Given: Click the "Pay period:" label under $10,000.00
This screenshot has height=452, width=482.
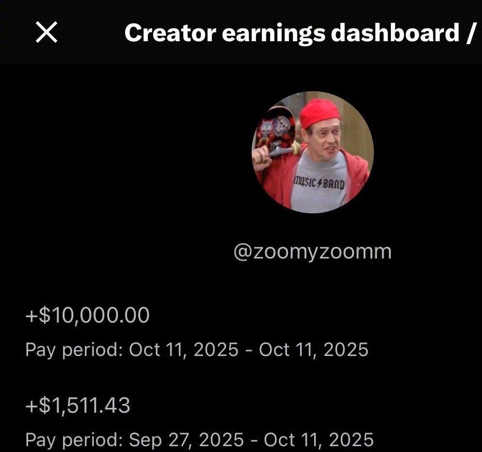Looking at the screenshot, I should 74,350.
